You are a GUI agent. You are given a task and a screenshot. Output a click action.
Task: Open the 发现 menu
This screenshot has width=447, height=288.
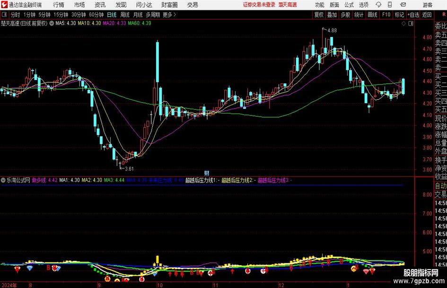[x=121, y=5]
